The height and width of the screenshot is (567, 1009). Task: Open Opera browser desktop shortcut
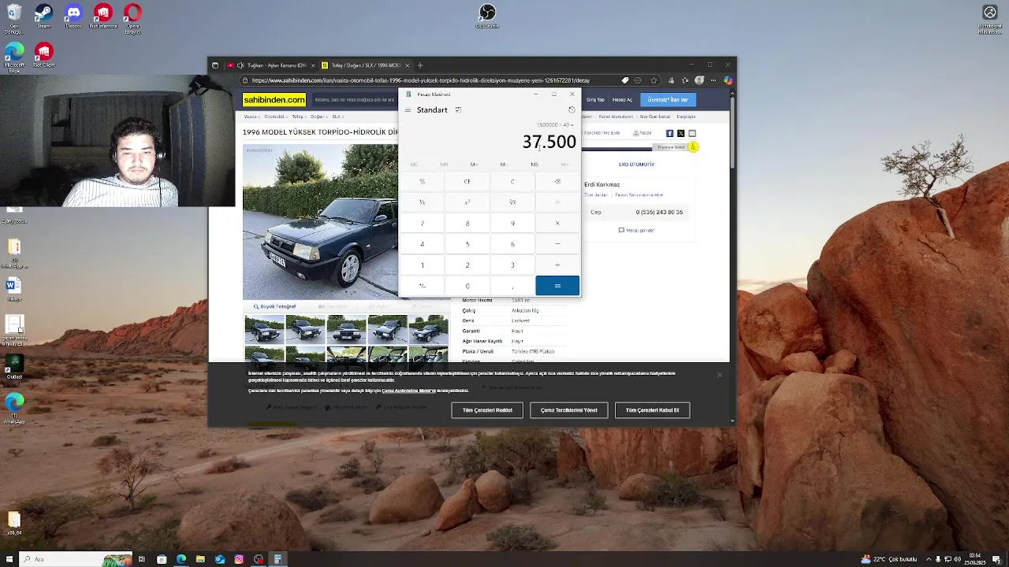(x=132, y=19)
